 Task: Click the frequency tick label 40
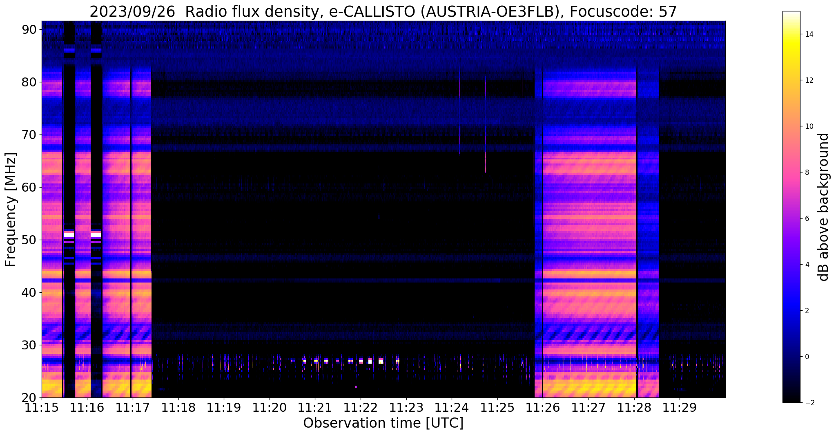pos(29,292)
